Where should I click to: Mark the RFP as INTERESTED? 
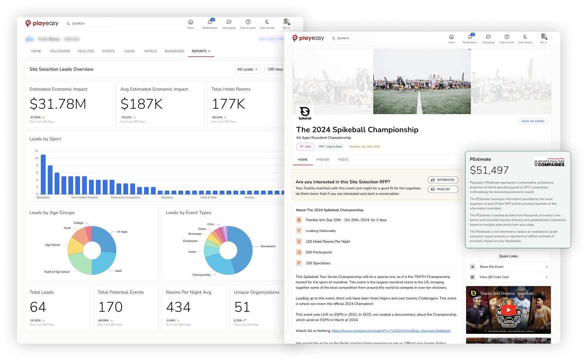(443, 180)
